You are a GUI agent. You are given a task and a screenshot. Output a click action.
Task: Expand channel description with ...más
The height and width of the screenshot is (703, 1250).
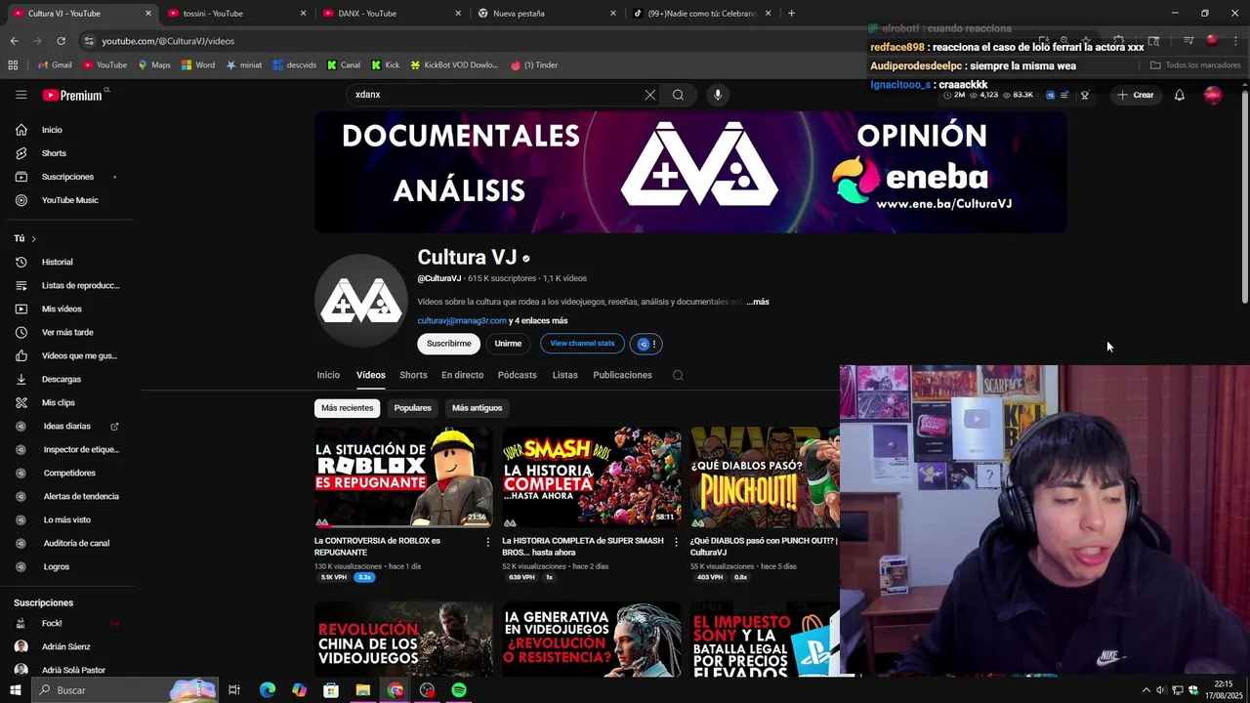pyautogui.click(x=758, y=302)
